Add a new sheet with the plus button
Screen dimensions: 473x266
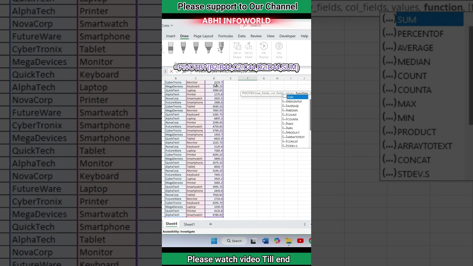tap(211, 224)
